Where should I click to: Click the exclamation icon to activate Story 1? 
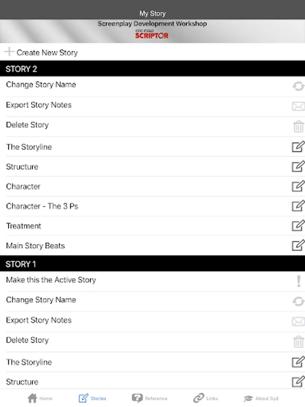click(x=299, y=281)
